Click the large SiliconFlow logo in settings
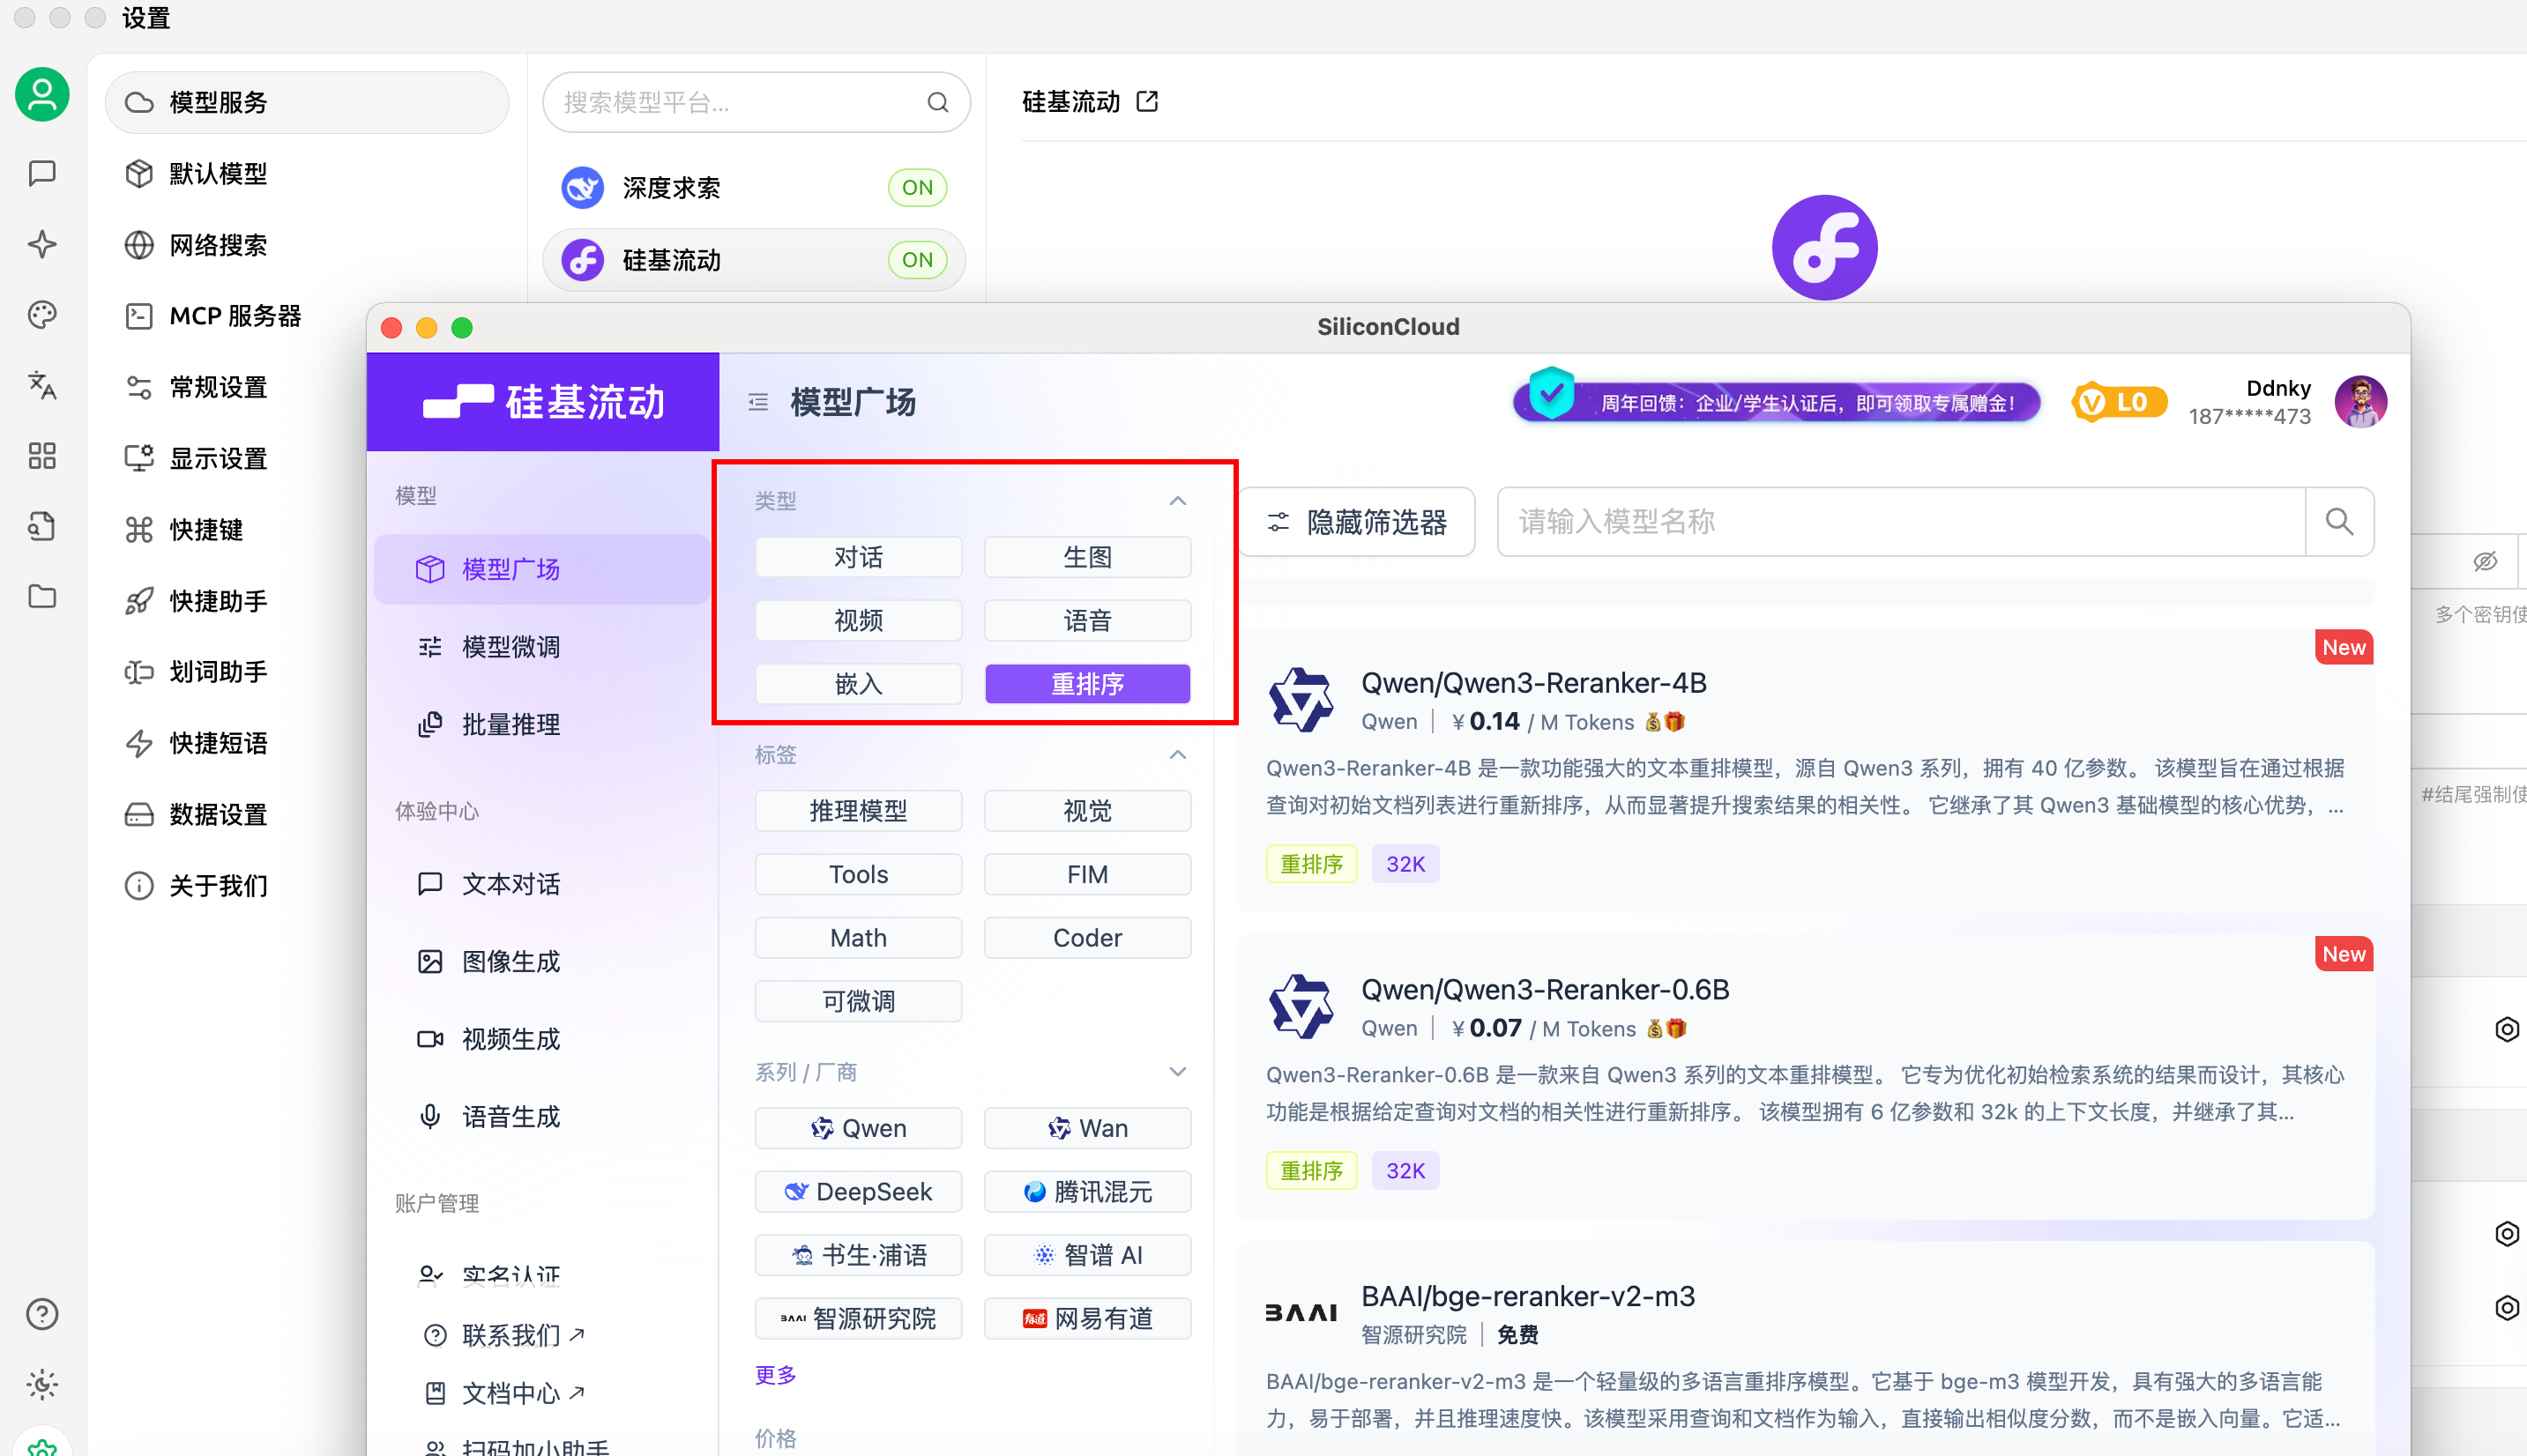 coord(1823,247)
